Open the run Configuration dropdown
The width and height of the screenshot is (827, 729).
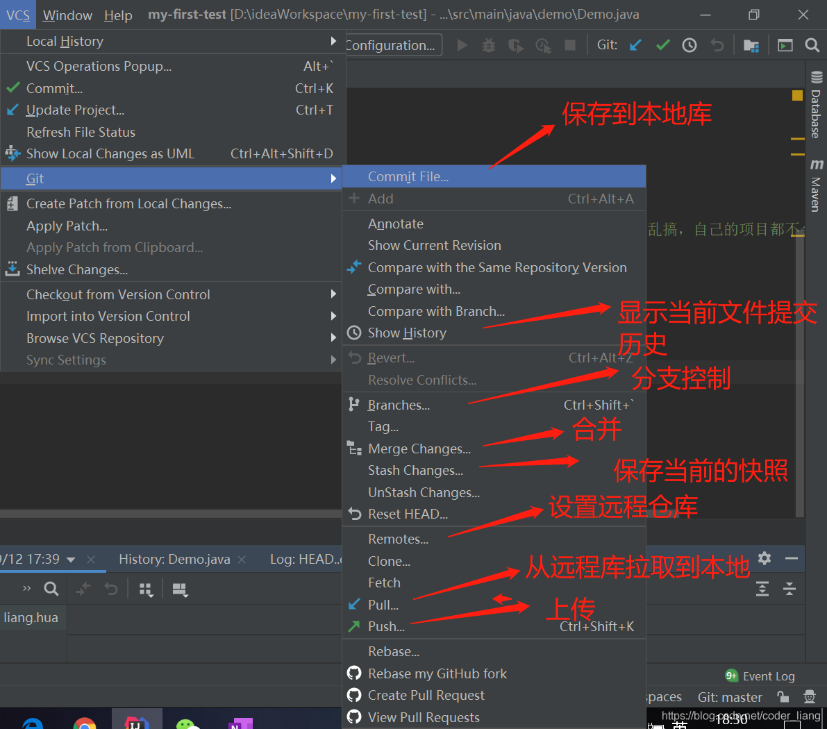tap(393, 45)
